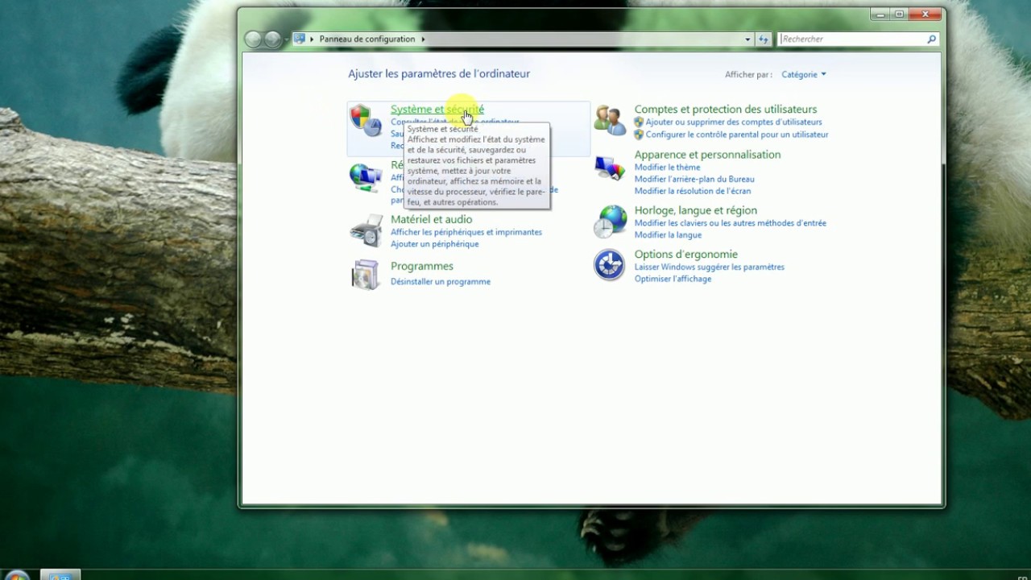Click Modifier les claviers ou les autres méthodes d'entrée

coord(730,223)
